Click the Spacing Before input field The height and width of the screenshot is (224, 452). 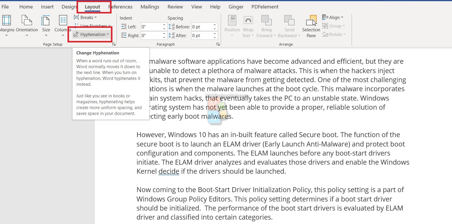pyautogui.click(x=202, y=27)
